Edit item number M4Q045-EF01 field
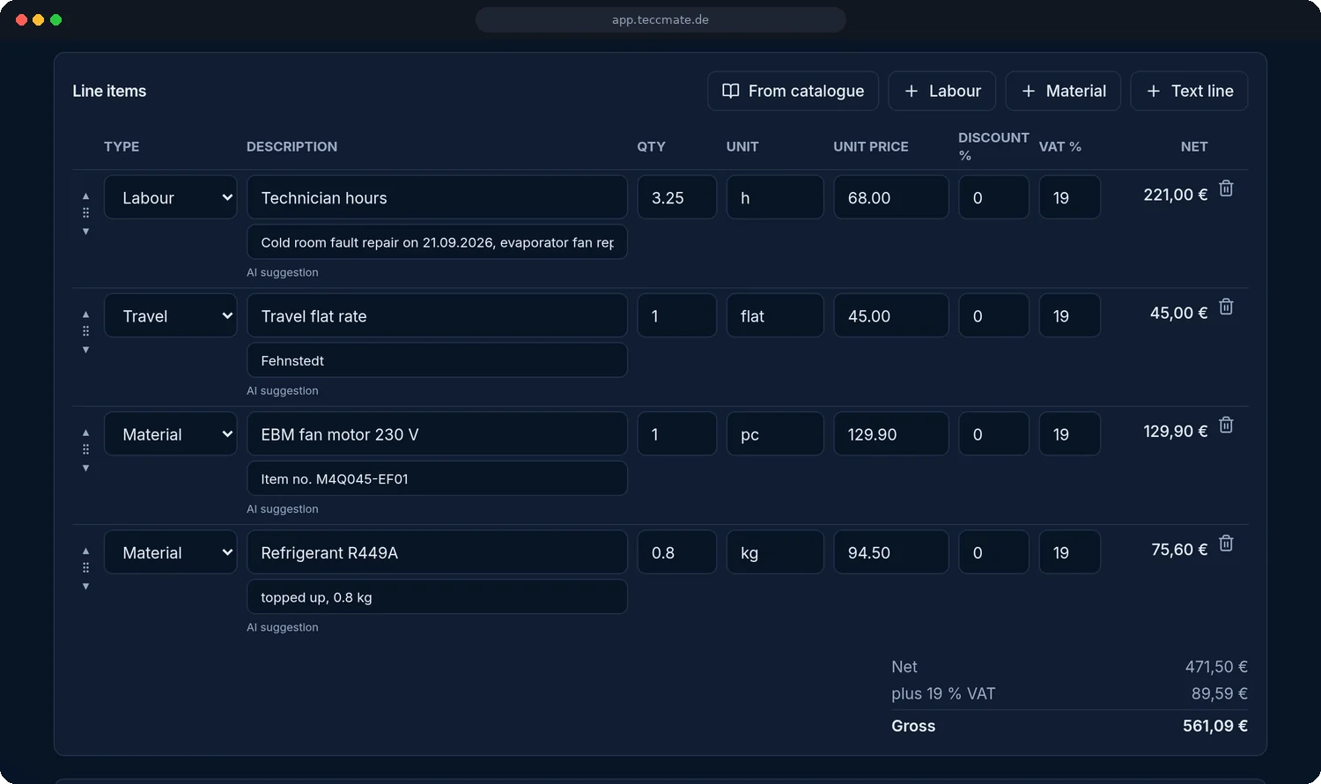The height and width of the screenshot is (784, 1321). [x=437, y=478]
